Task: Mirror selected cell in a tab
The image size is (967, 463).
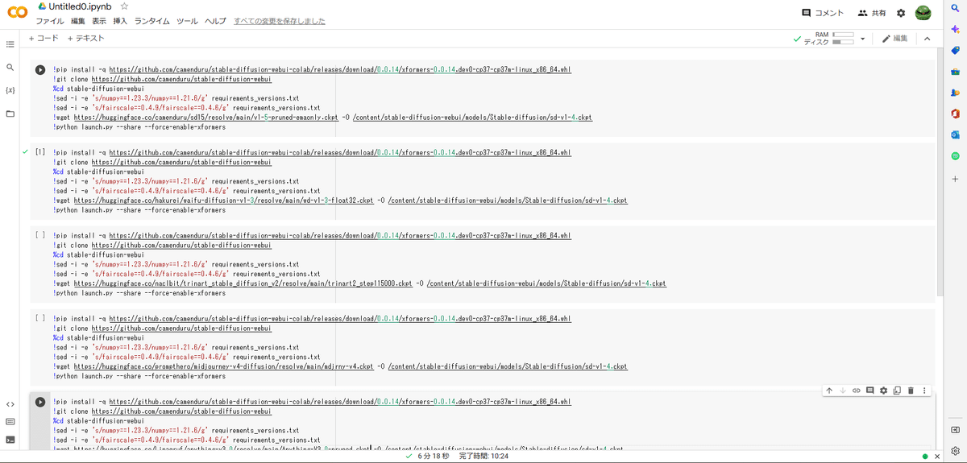Action: click(897, 391)
